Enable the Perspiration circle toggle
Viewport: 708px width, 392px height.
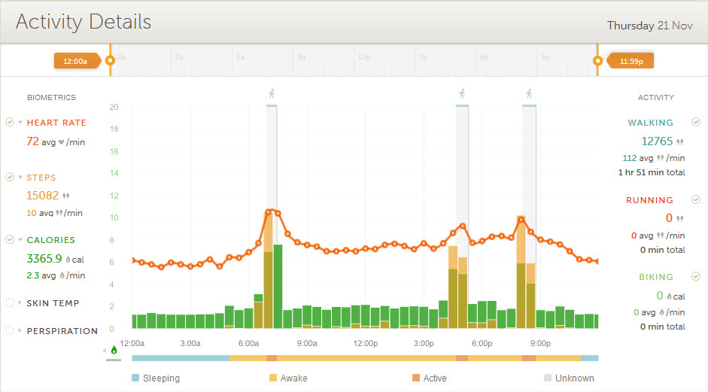click(x=10, y=330)
